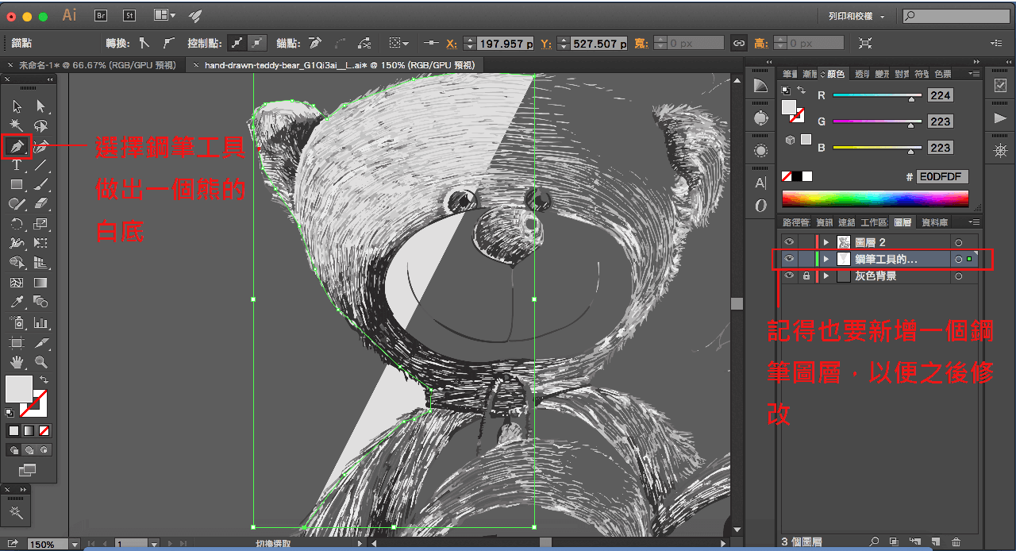Select the Zoom magnifier tool
The width and height of the screenshot is (1016, 551).
click(40, 363)
